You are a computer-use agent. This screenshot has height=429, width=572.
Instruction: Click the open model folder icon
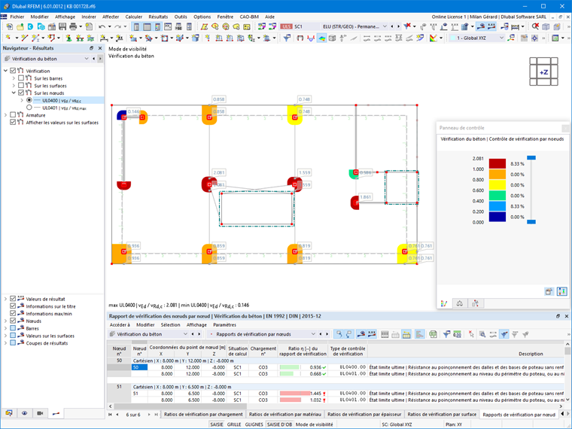click(20, 26)
